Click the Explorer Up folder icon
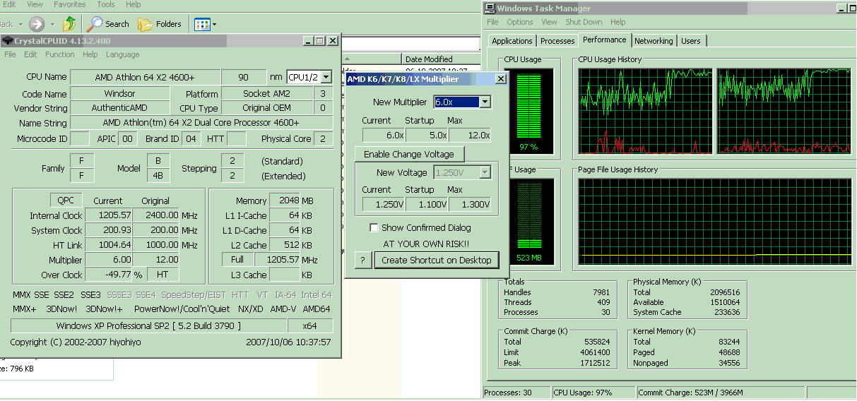The image size is (857, 401). 69,24
